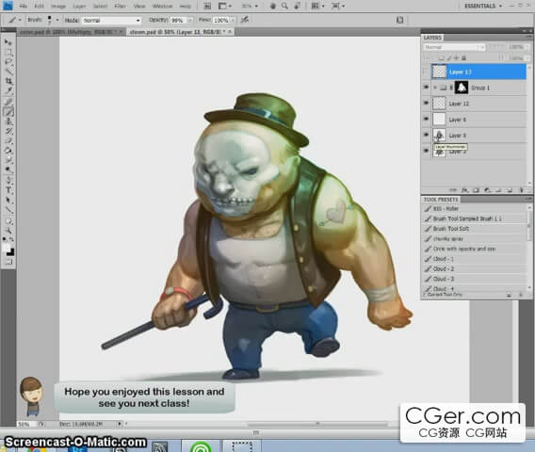535x452 pixels.
Task: Select the Gradient tool
Action: pos(8,151)
